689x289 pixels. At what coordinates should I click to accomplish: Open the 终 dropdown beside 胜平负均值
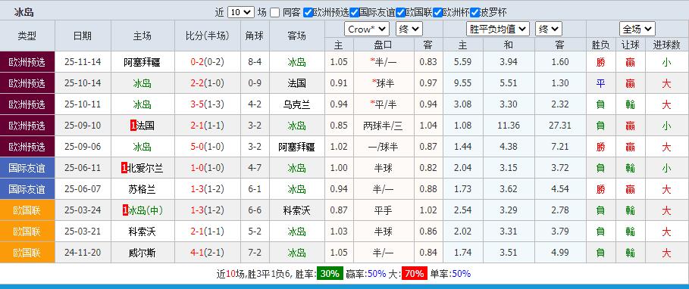tap(548, 30)
